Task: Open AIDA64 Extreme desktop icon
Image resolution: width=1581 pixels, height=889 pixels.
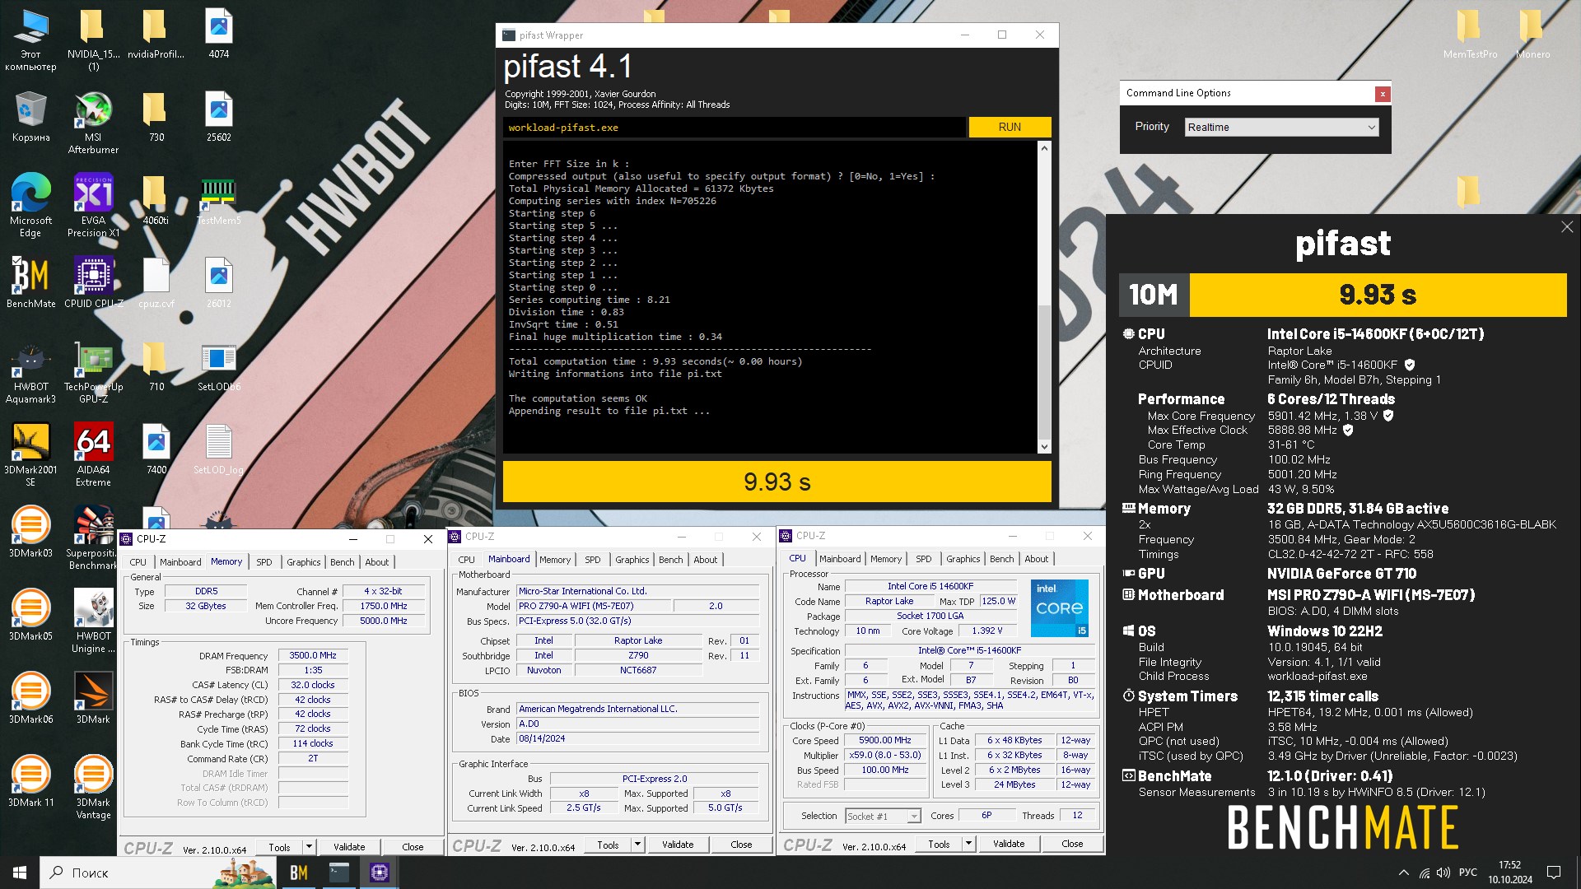Action: (93, 455)
